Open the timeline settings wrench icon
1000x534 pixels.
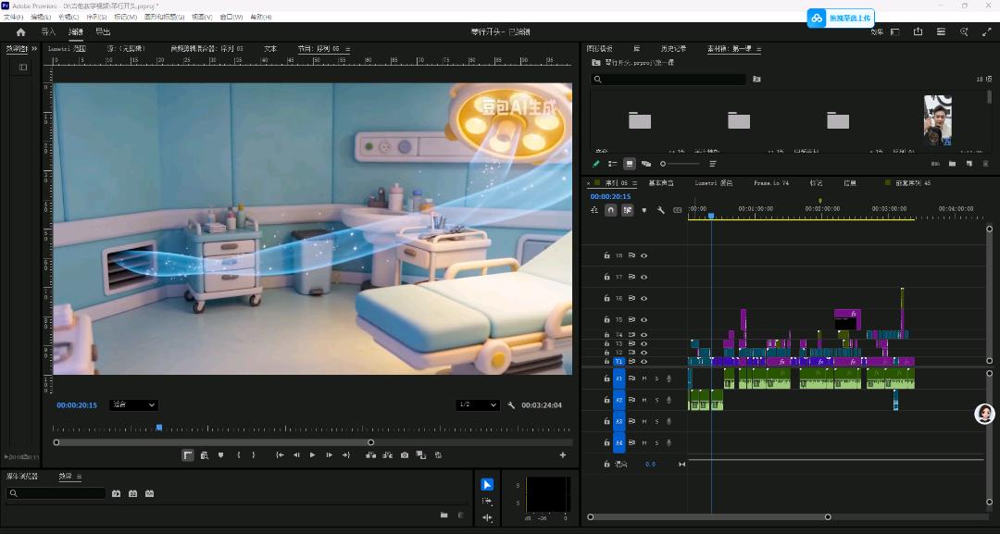pyautogui.click(x=661, y=210)
